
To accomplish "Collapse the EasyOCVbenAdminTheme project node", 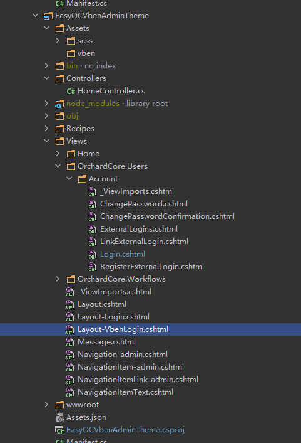I will point(35,15).
